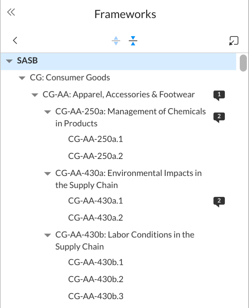
Task: Collapse the CG: Consumer Goods node
Action: (22, 78)
